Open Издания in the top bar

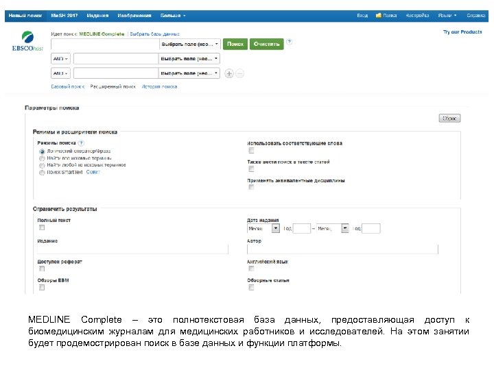point(97,15)
